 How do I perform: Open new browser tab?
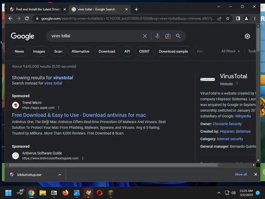[x=136, y=9]
